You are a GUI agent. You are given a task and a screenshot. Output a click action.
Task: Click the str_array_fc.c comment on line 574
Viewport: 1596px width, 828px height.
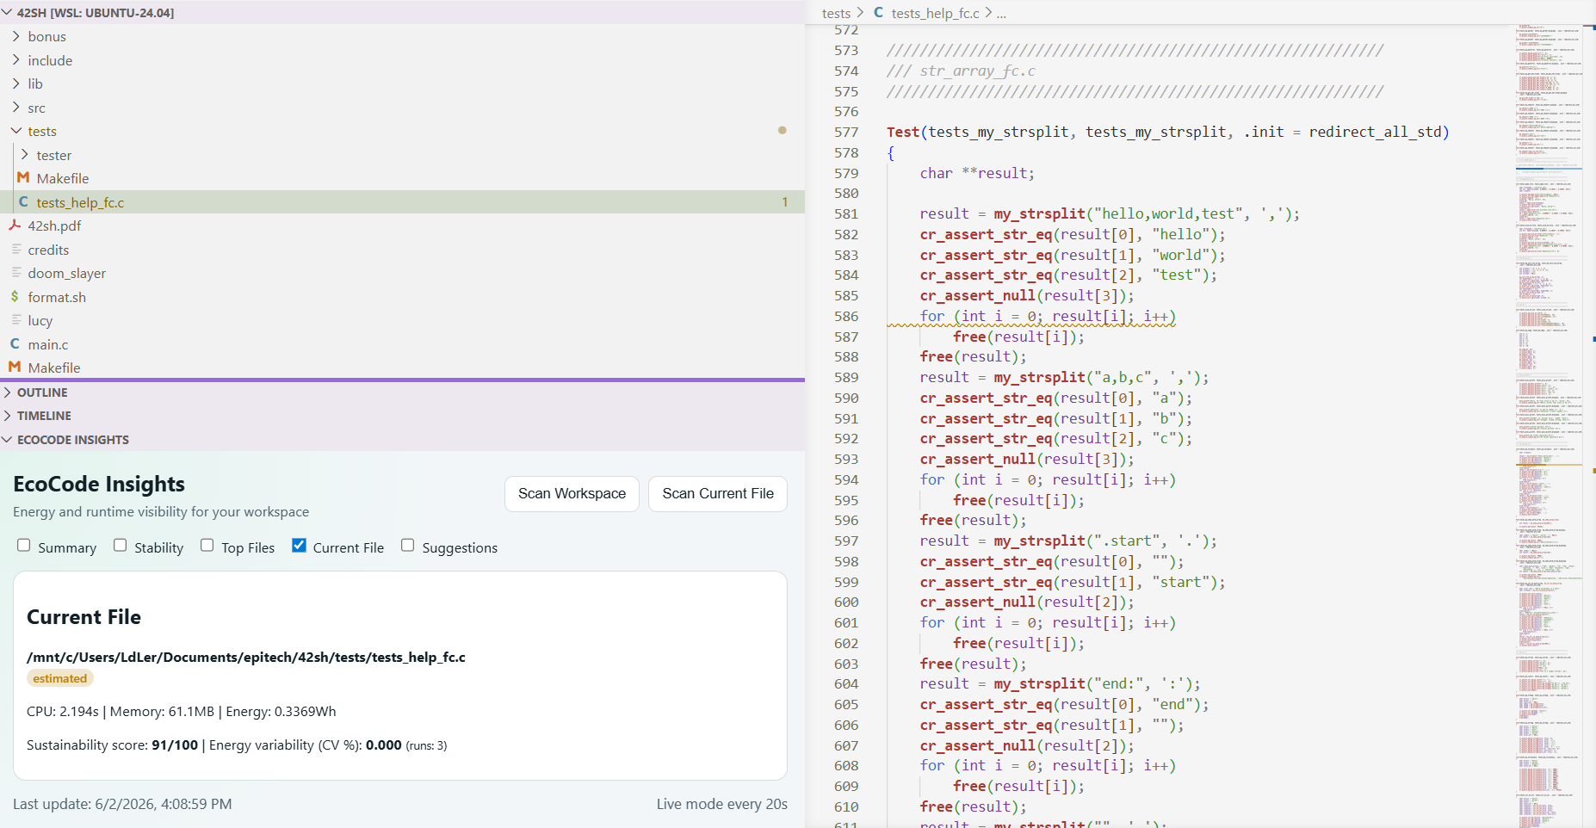pyautogui.click(x=961, y=71)
